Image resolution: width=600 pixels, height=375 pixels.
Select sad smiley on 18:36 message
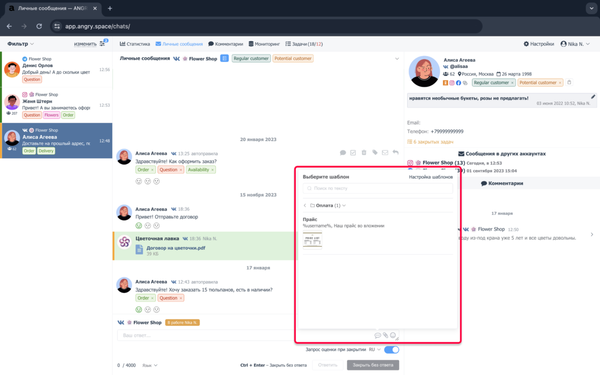[x=157, y=226]
